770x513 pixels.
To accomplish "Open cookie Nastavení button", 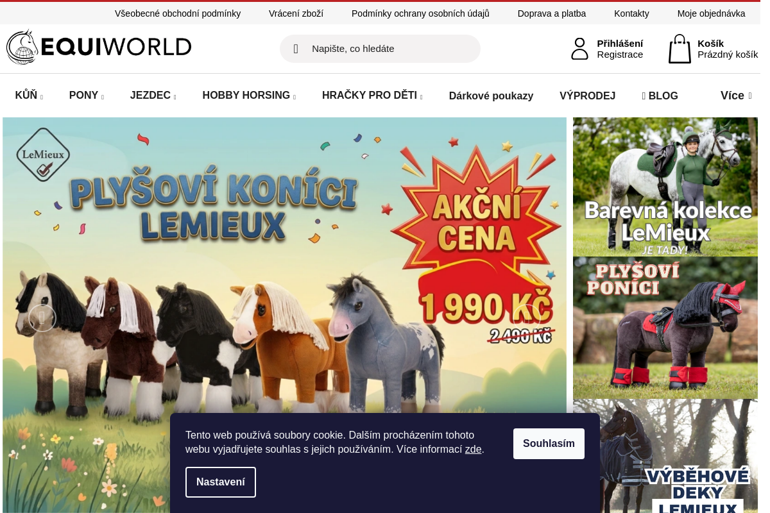I will (x=221, y=482).
